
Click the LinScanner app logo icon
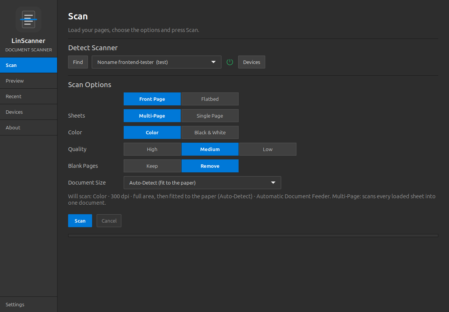pyautogui.click(x=29, y=19)
